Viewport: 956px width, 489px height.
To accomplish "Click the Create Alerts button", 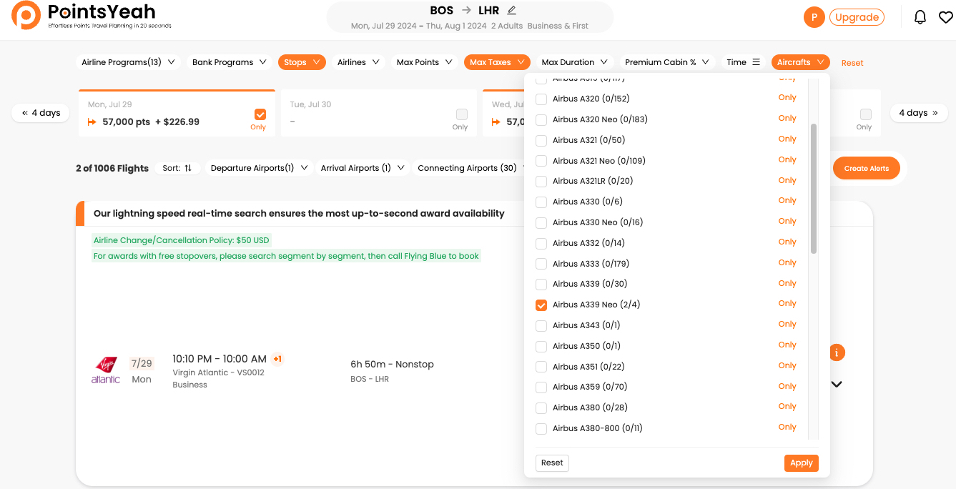I will click(x=866, y=169).
